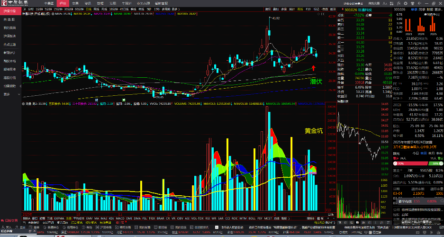Switch indicator to VOL-TDX
Screen dimensions: 444x237
pos(197,219)
